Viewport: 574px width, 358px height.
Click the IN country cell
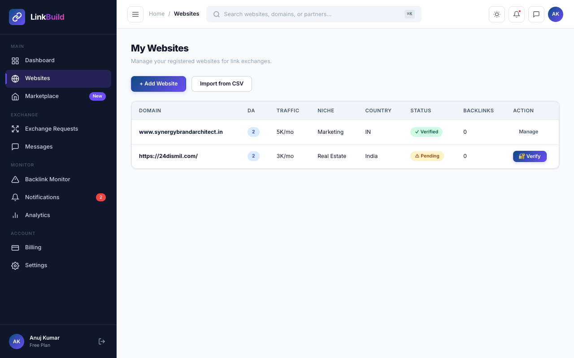368,132
